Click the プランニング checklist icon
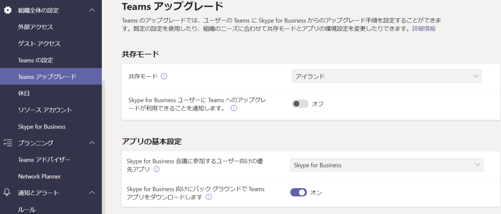Screen dimensions: 501x214 pyautogui.click(x=8, y=143)
